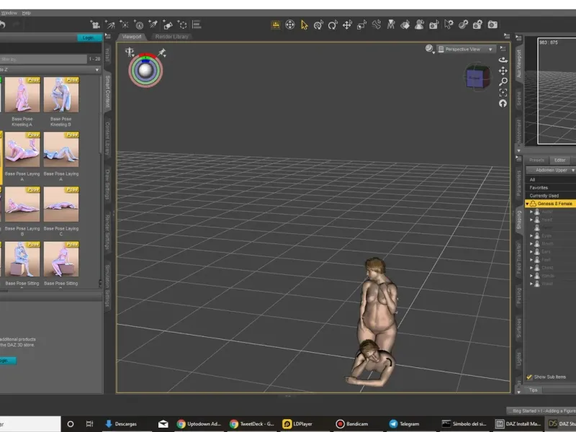Click the reset view arrow icon
This screenshot has width=576, height=432.
[503, 103]
